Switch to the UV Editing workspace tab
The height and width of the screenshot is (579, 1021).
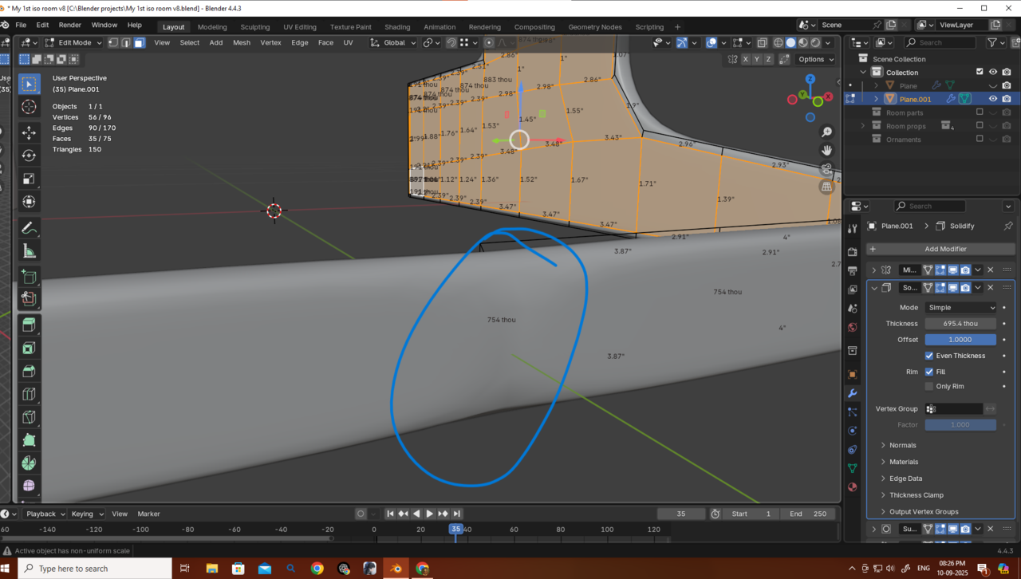tap(300, 27)
